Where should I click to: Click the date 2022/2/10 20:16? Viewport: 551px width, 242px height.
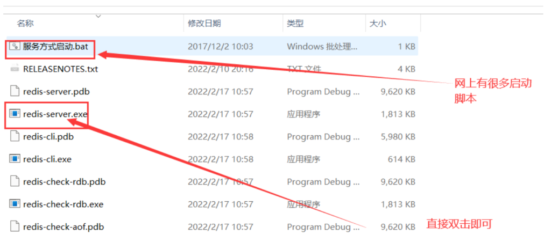(x=220, y=69)
